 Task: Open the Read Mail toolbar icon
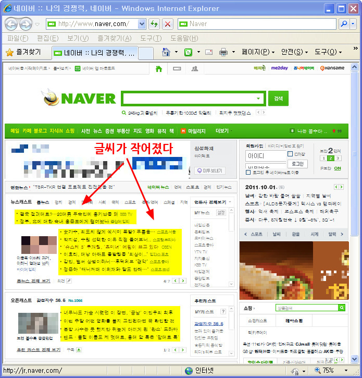coord(209,52)
